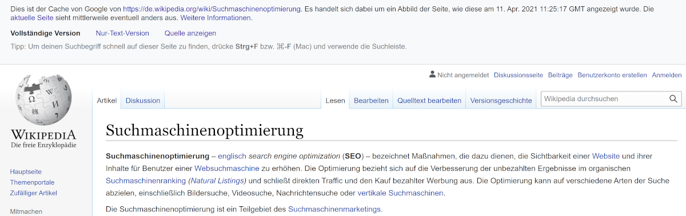This screenshot has height=216, width=686.
Task: Open Beiträge link in top bar
Action: coord(560,75)
